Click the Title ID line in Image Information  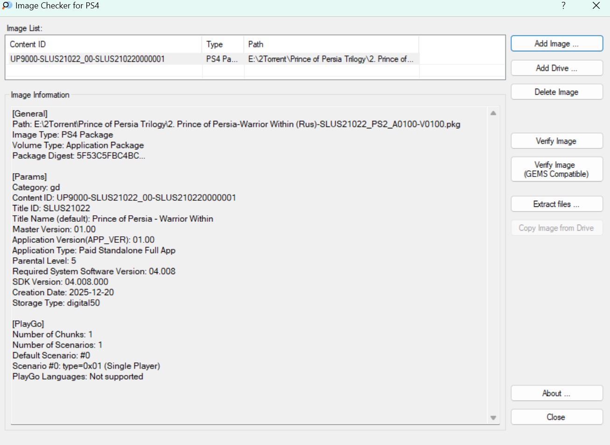click(x=51, y=208)
